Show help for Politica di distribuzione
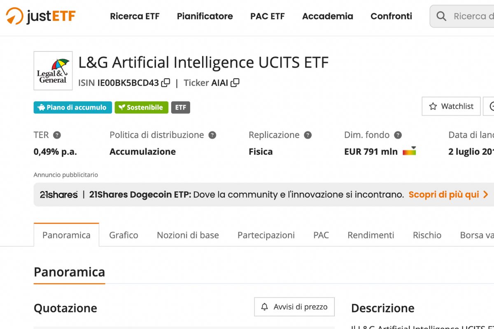 [212, 135]
